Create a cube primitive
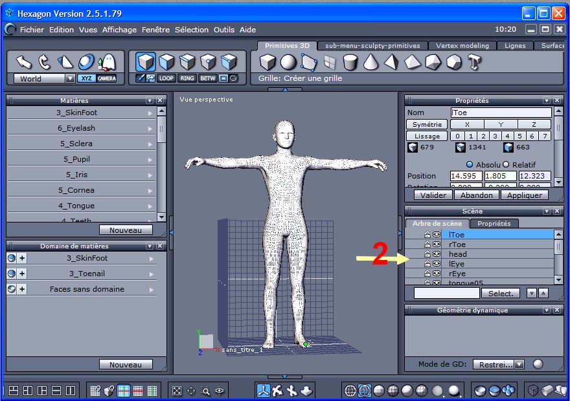The image size is (570, 401). point(268,62)
